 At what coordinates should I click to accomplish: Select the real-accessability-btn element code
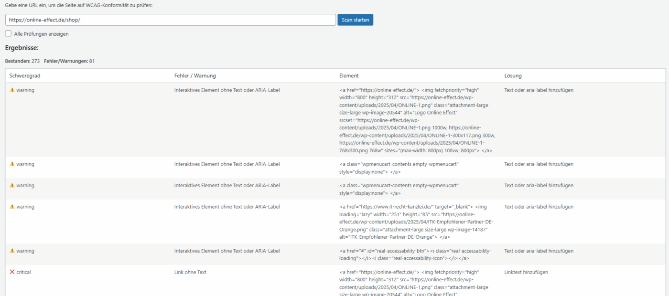click(x=415, y=254)
